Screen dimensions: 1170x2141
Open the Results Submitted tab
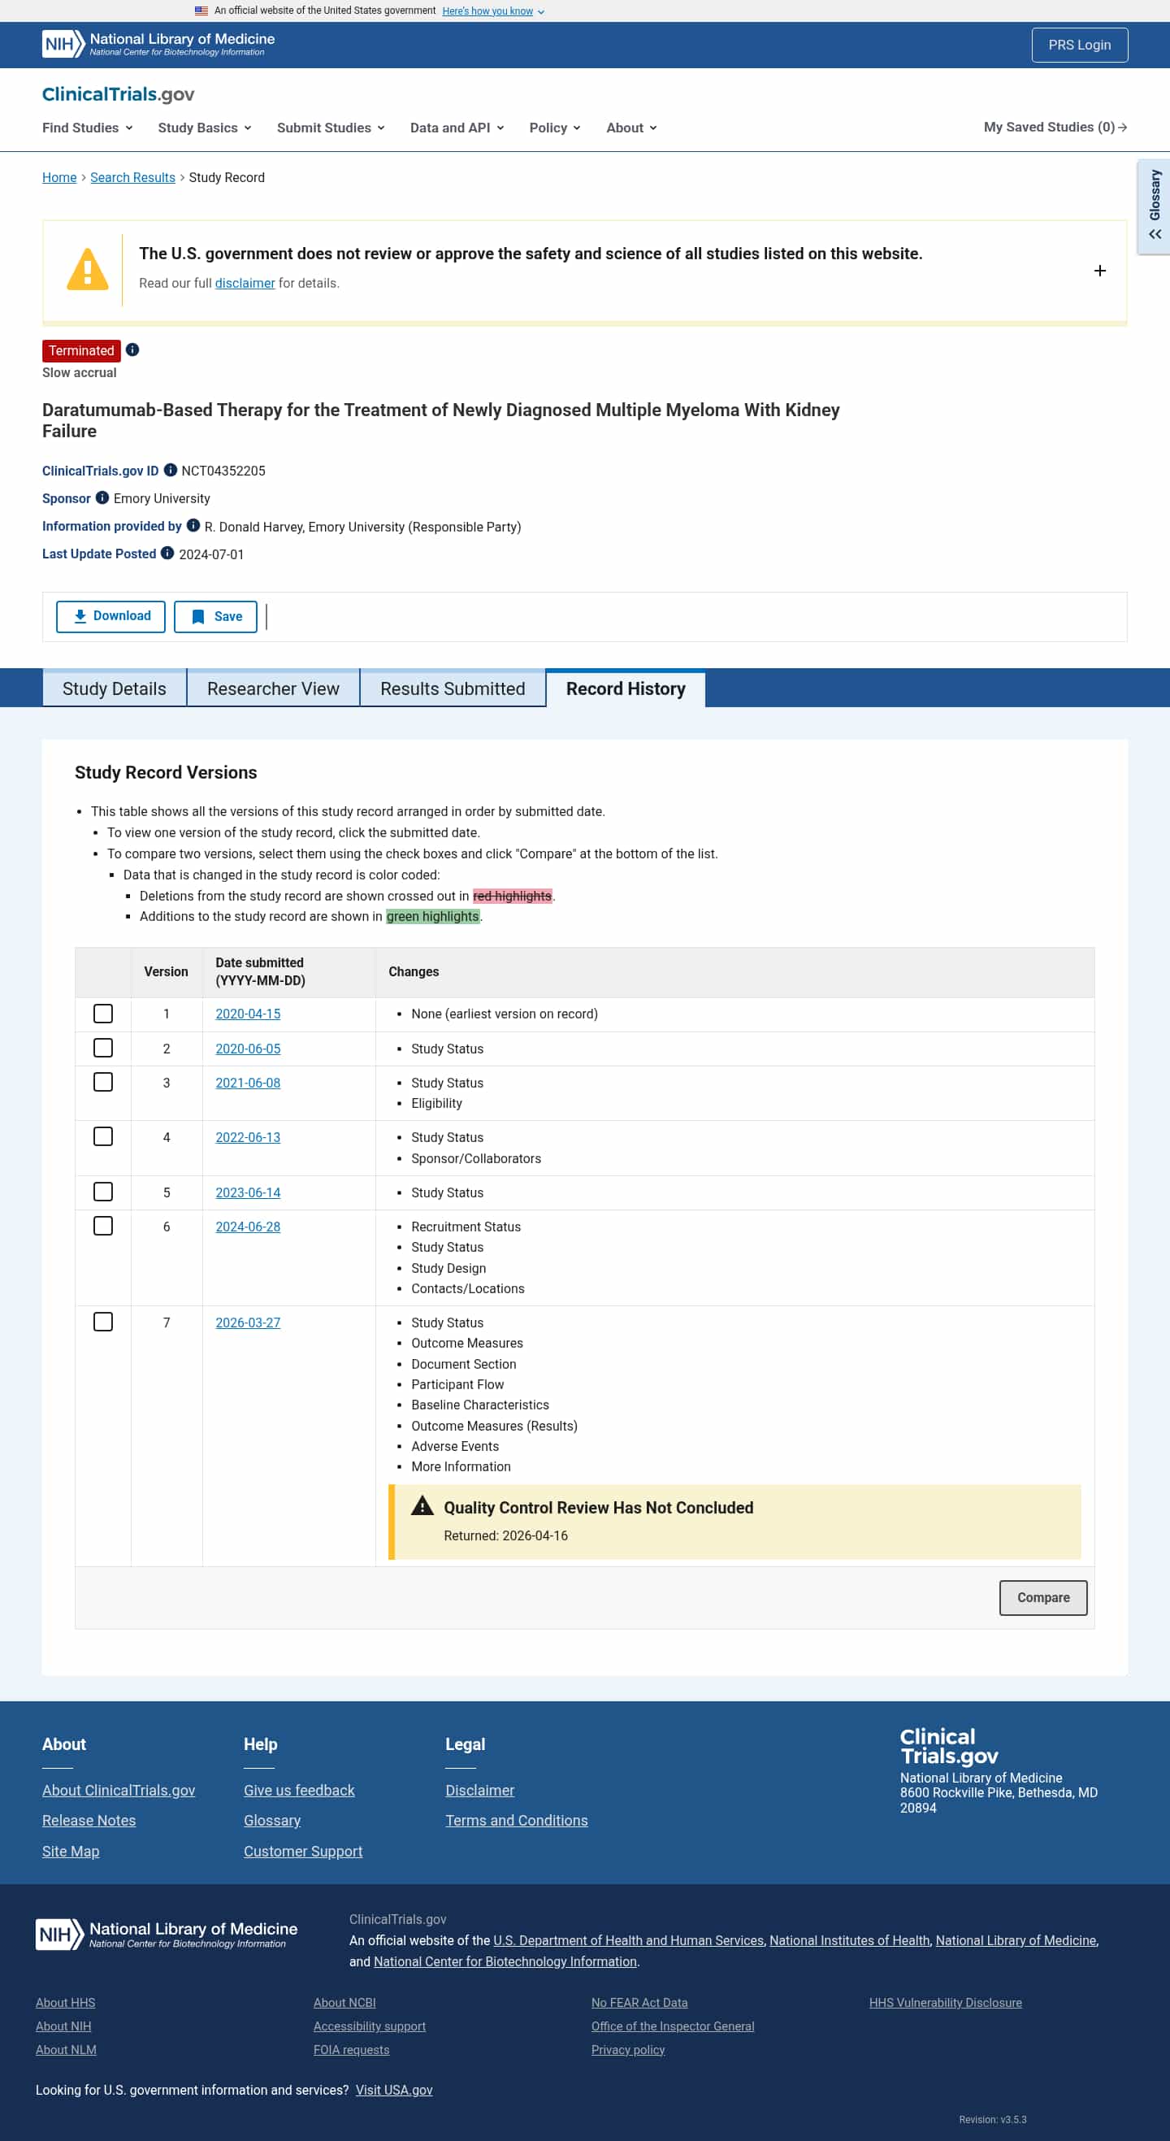click(453, 688)
